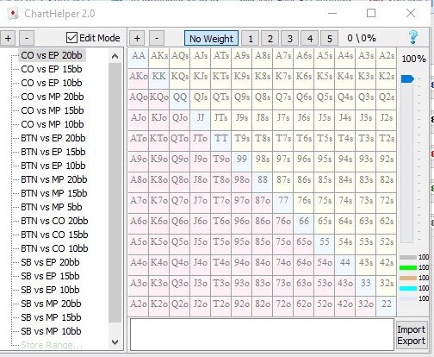Select the JTs hand cell
The image size is (434, 357).
pos(221,120)
